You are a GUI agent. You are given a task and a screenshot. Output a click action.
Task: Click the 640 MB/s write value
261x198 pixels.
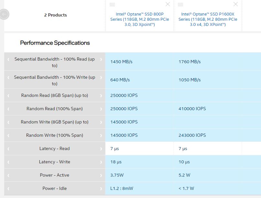120,80
